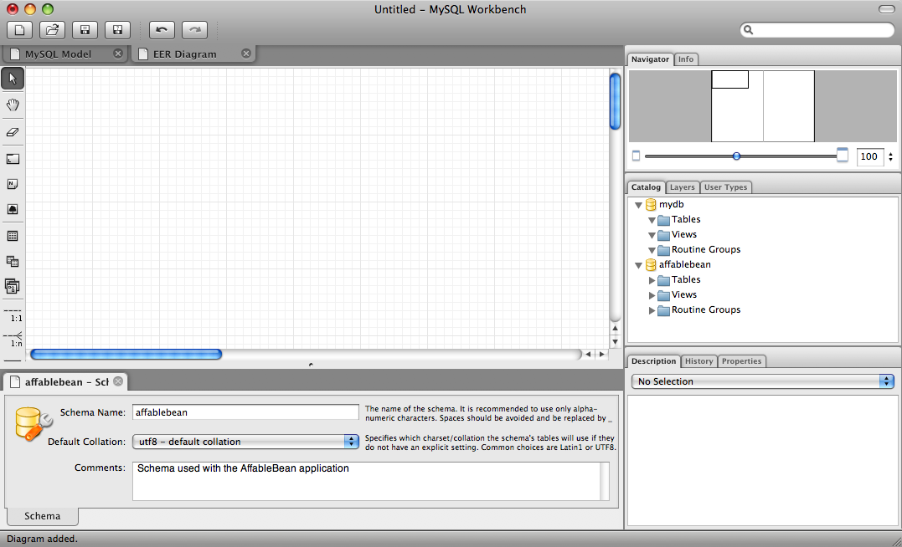
Task: Open a model file from toolbar
Action: (52, 30)
